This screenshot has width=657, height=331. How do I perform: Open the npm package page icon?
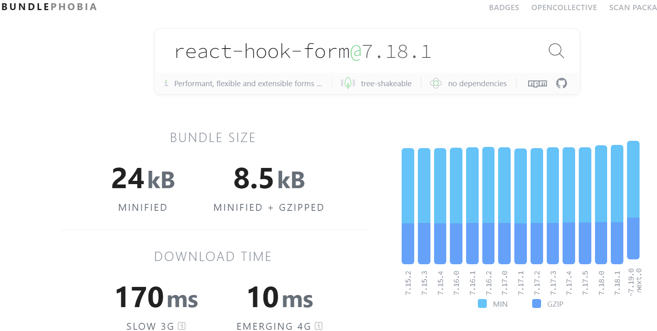coord(537,83)
